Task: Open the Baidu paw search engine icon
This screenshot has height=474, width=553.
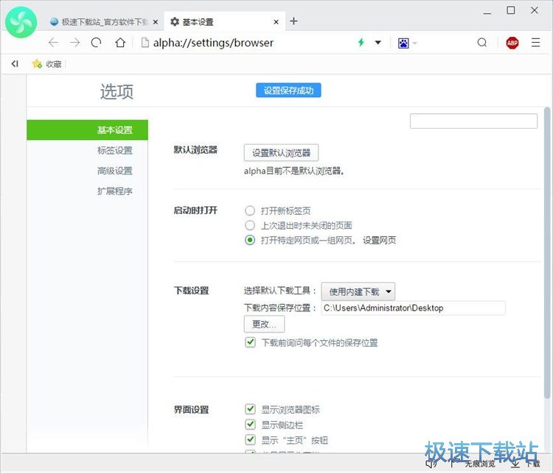Action: tap(403, 43)
